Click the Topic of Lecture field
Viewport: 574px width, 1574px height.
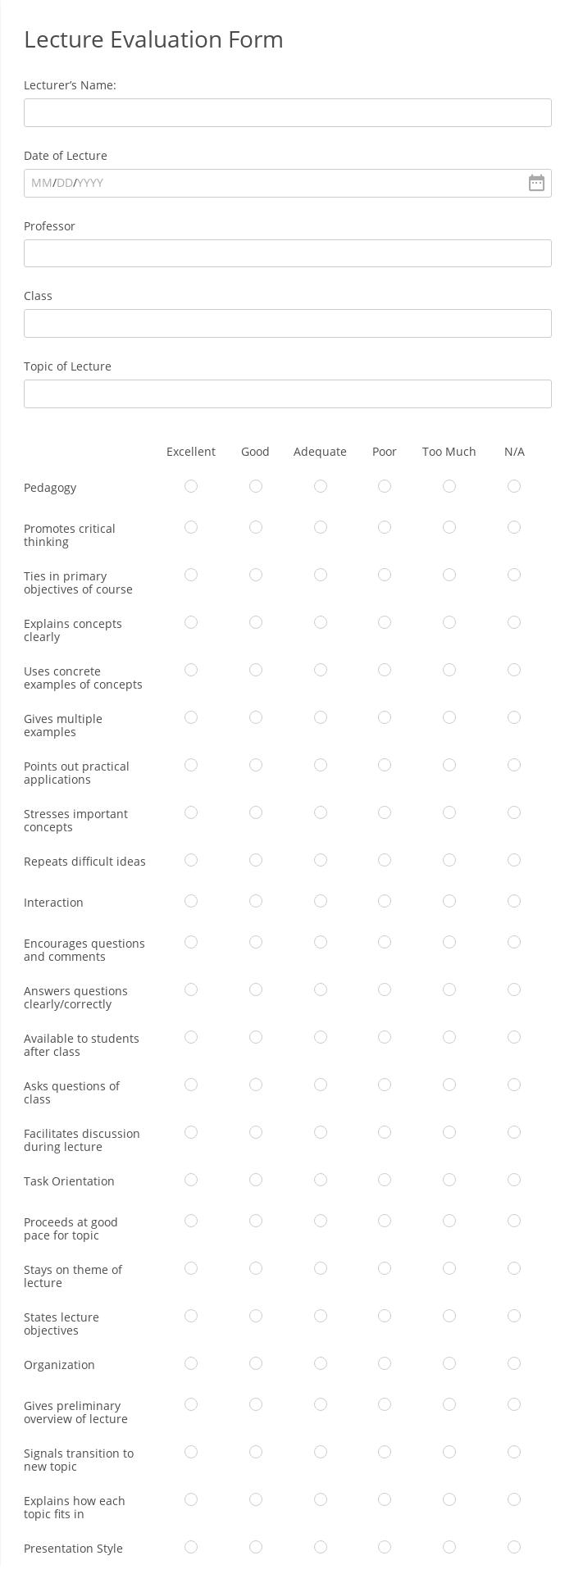[x=287, y=393]
